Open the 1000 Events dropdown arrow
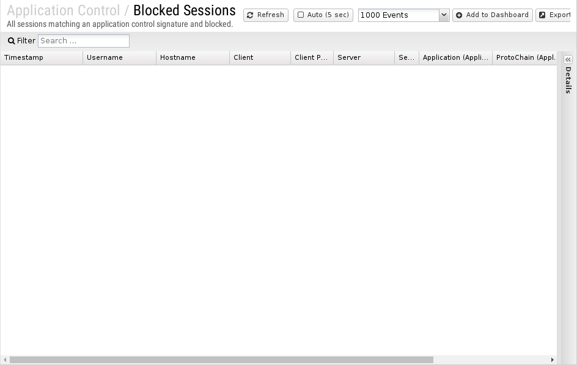The width and height of the screenshot is (577, 365). 444,15
